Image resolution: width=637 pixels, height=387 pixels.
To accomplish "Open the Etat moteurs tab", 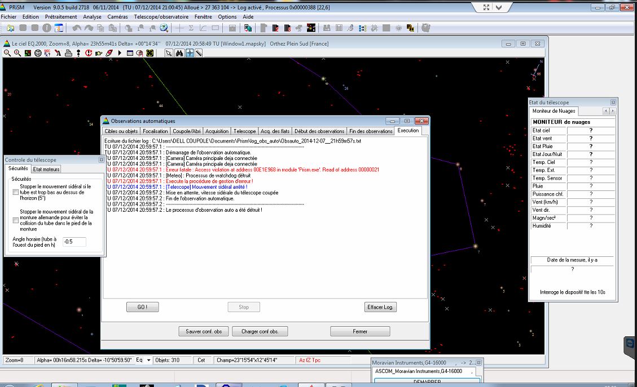I will pos(46,169).
